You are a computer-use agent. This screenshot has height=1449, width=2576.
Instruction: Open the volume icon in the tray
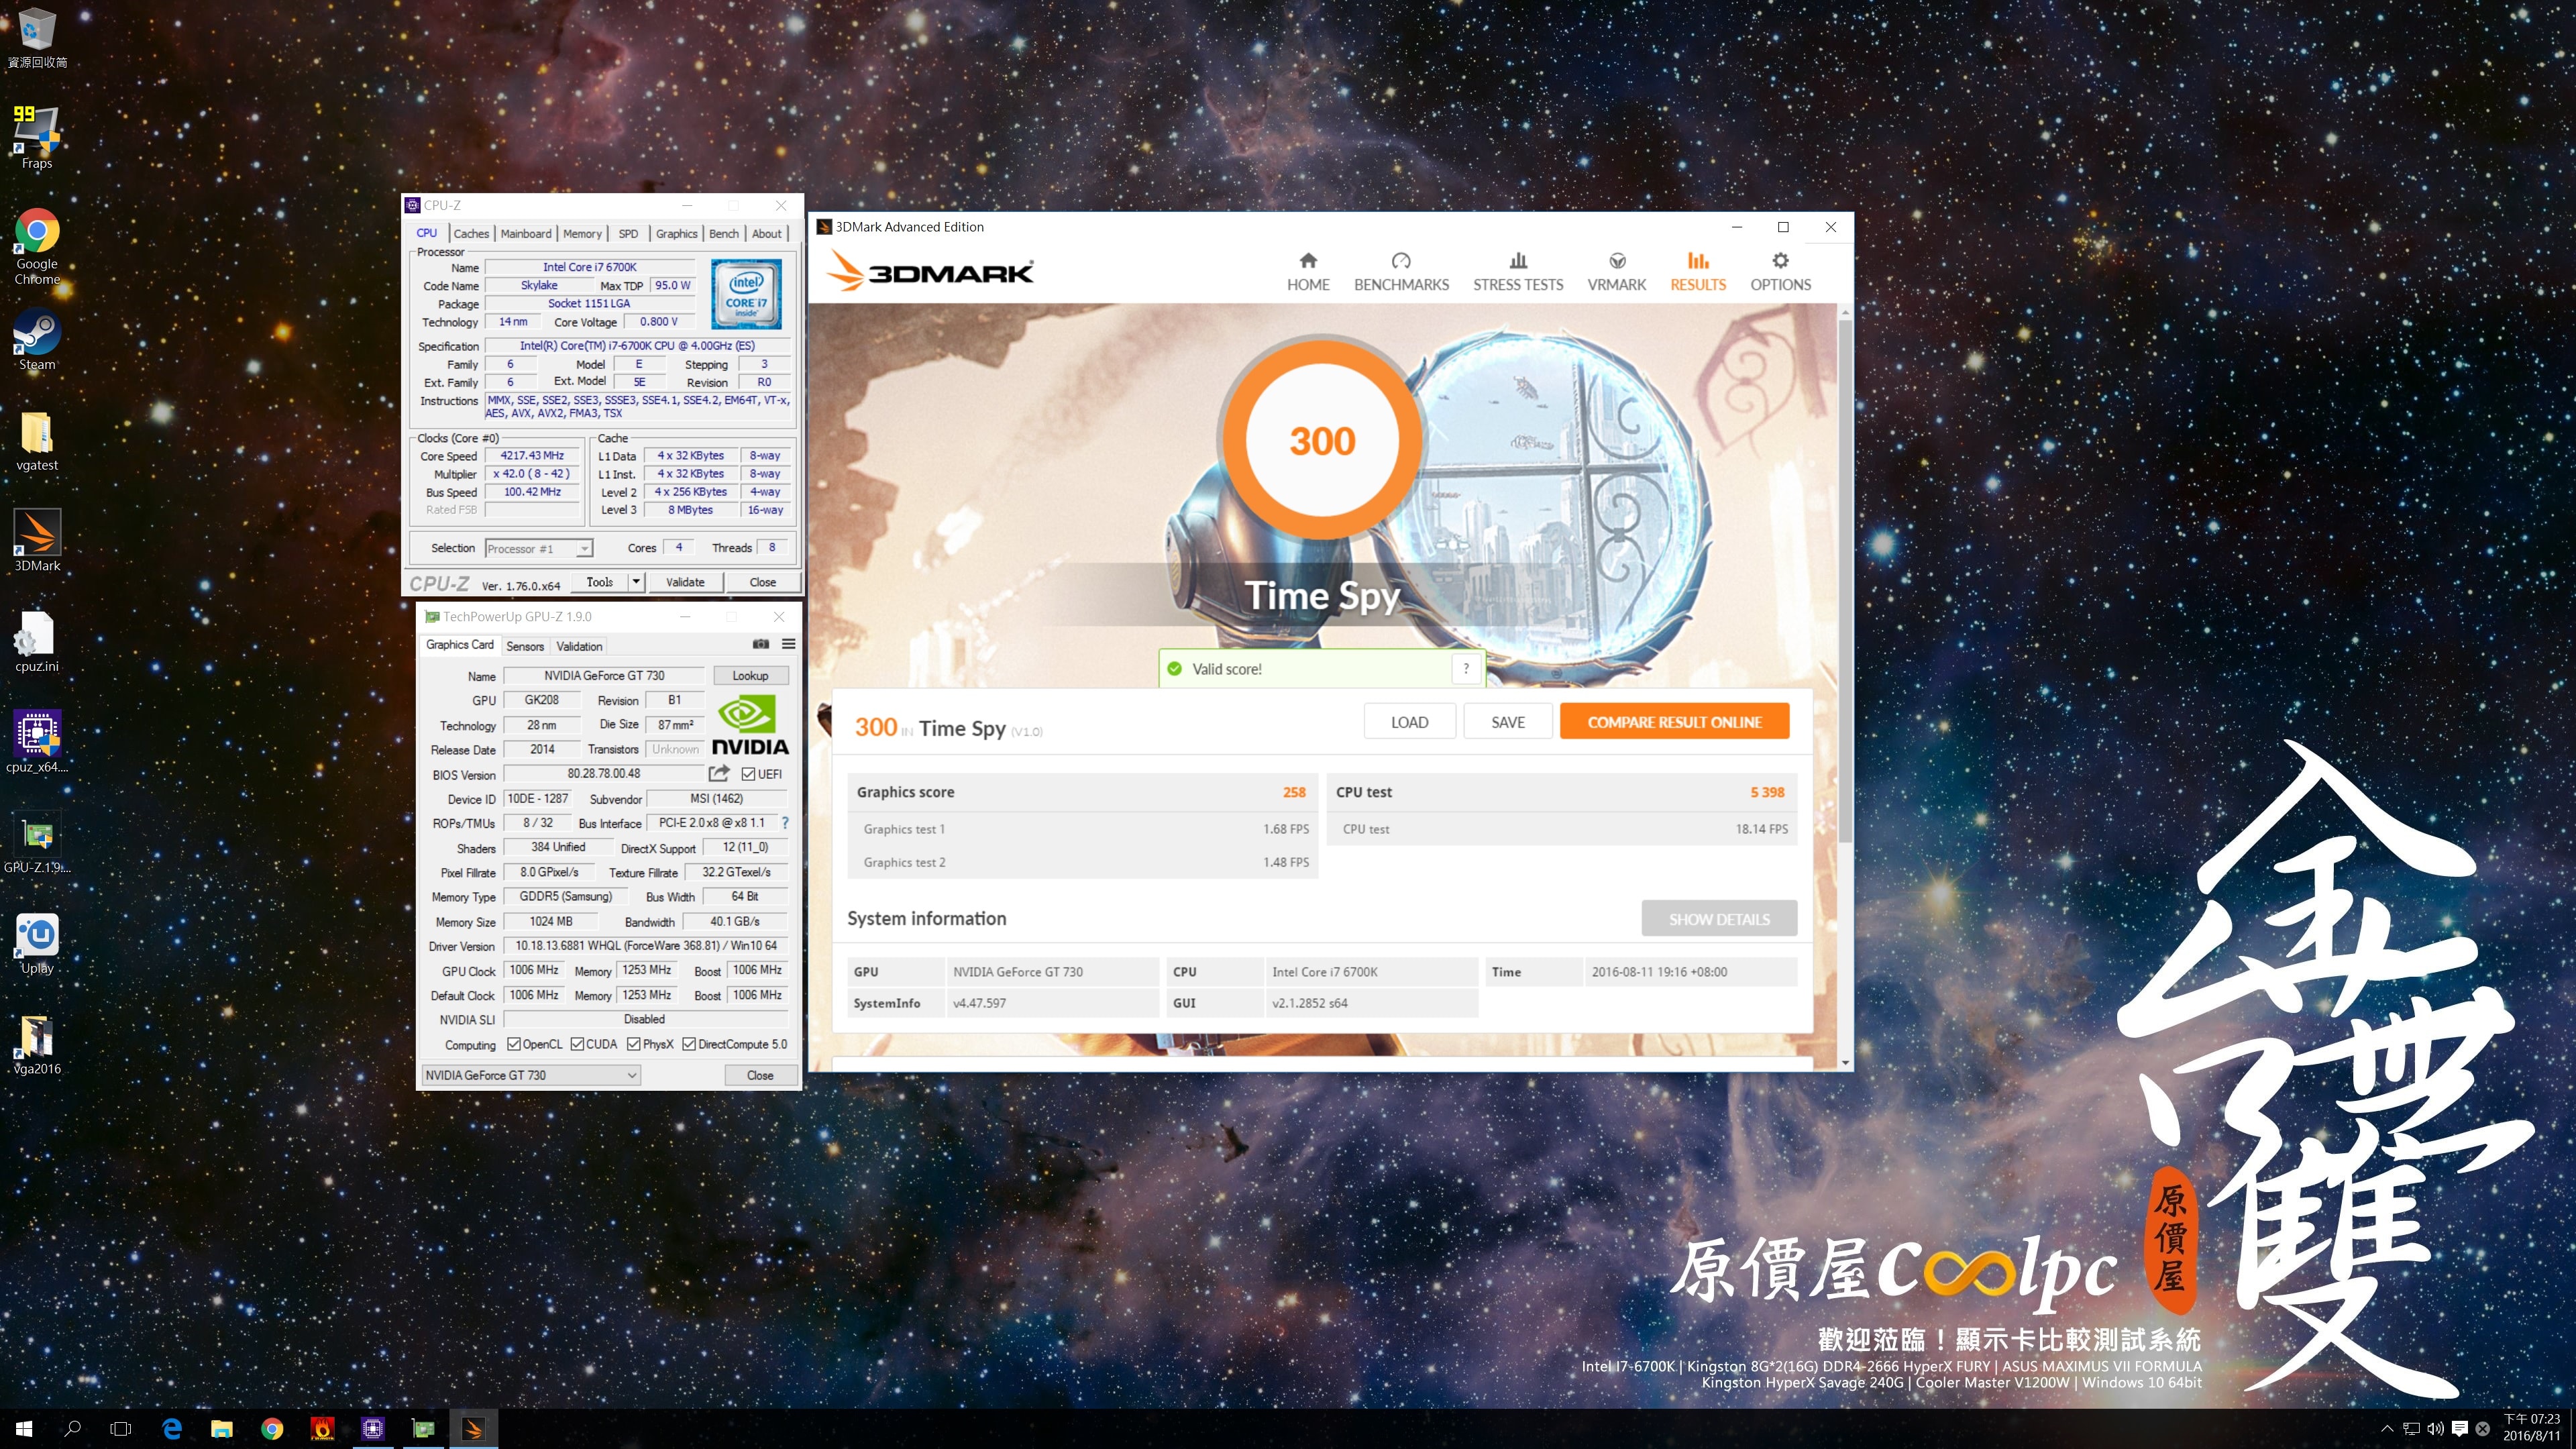click(2435, 1429)
